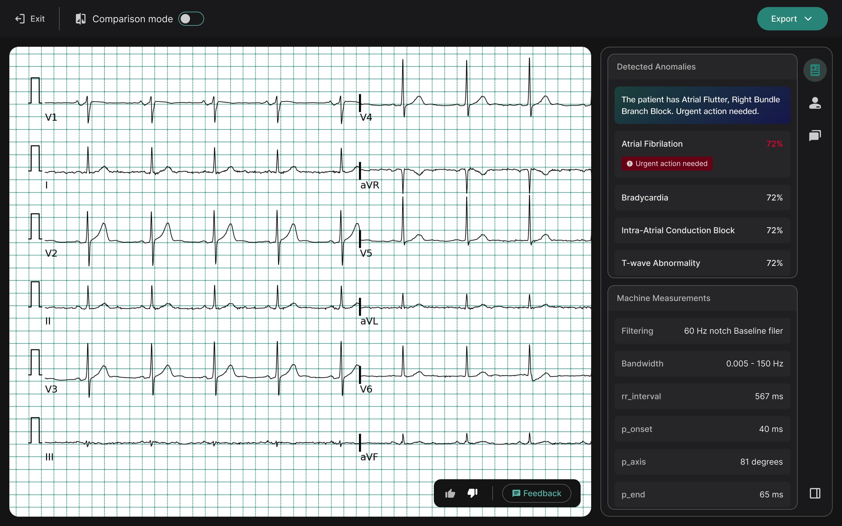Click the speech bubble icon inside Feedback button
This screenshot has height=526, width=842.
coord(516,493)
